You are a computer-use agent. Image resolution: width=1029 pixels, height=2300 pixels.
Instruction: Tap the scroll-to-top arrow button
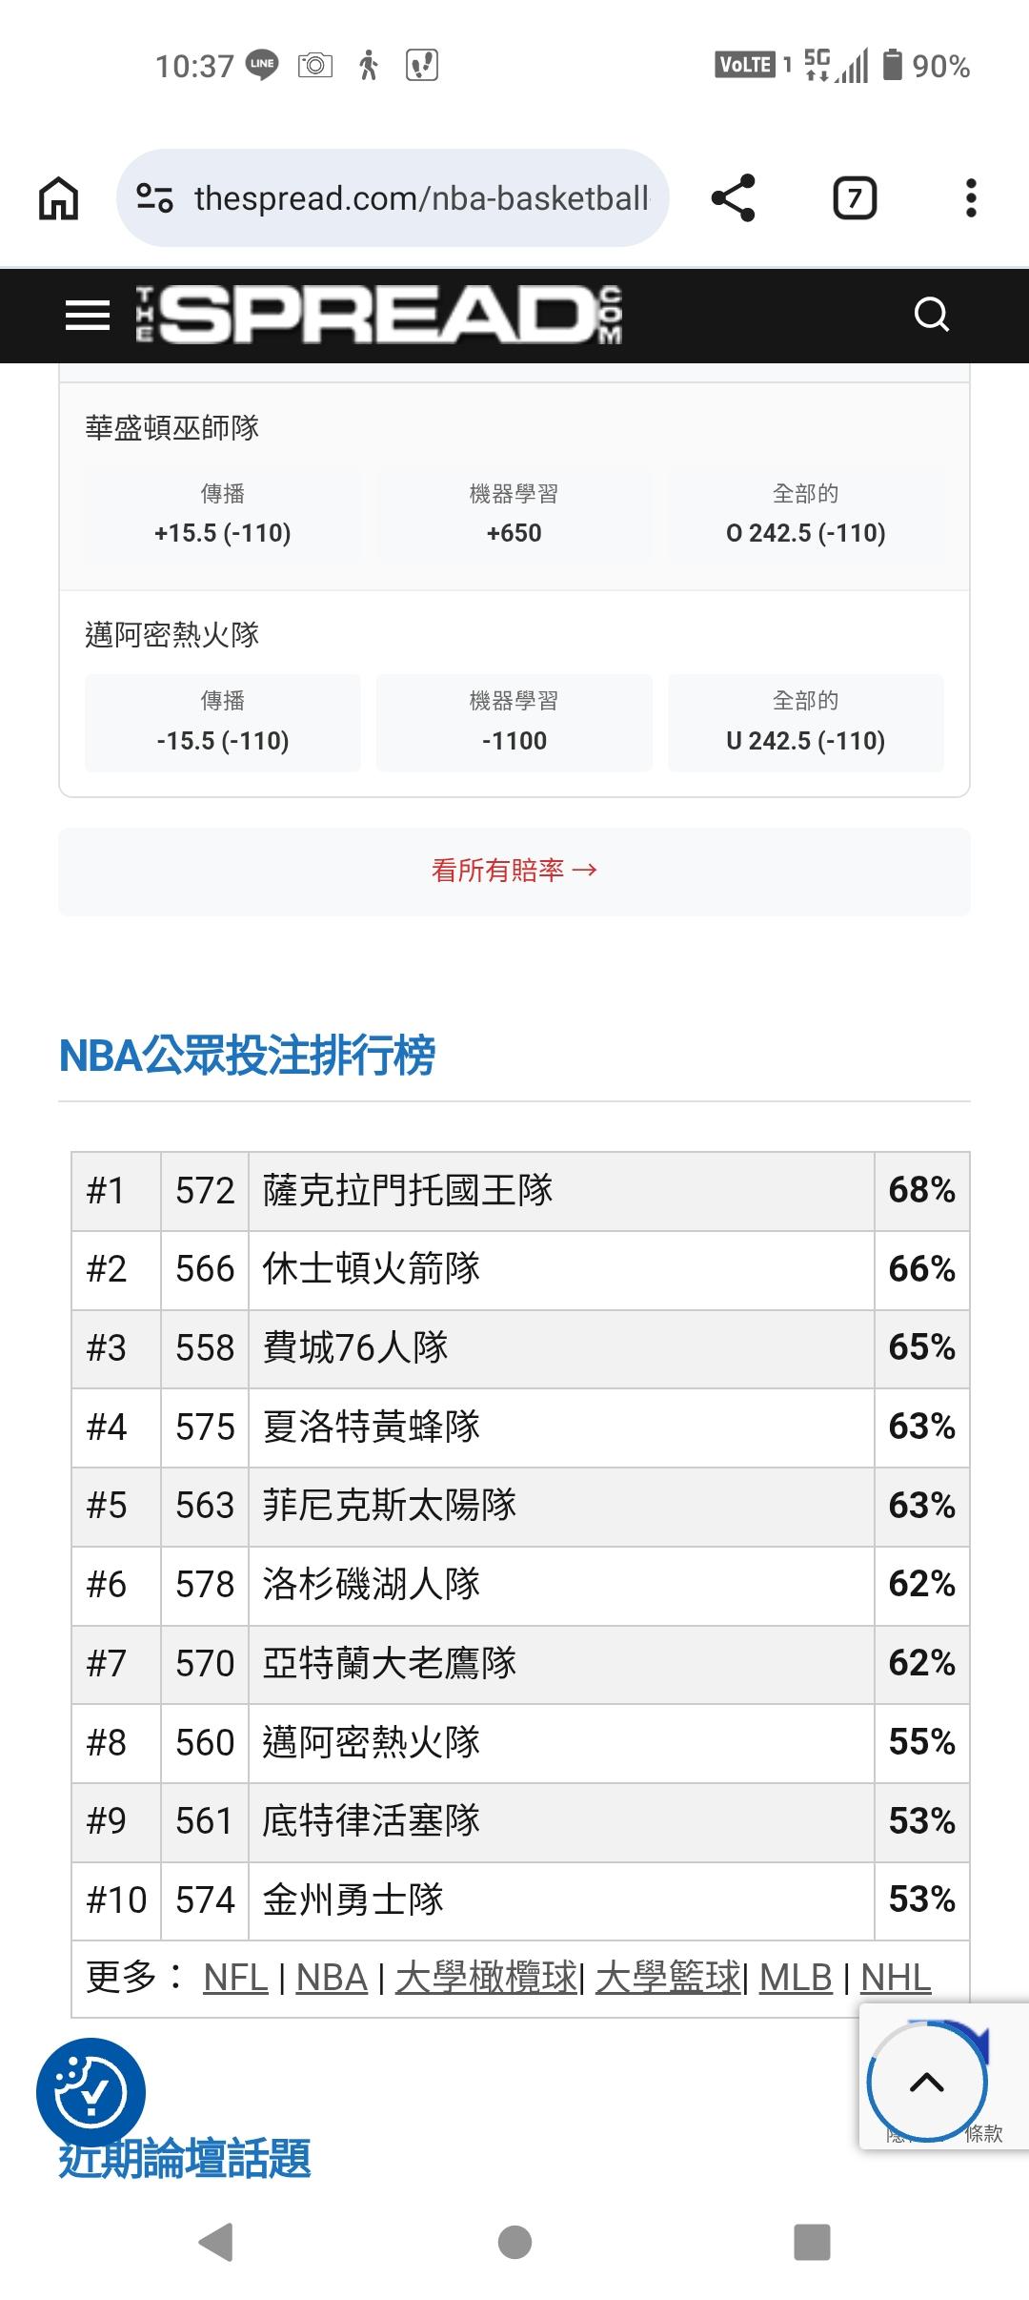tap(926, 2082)
